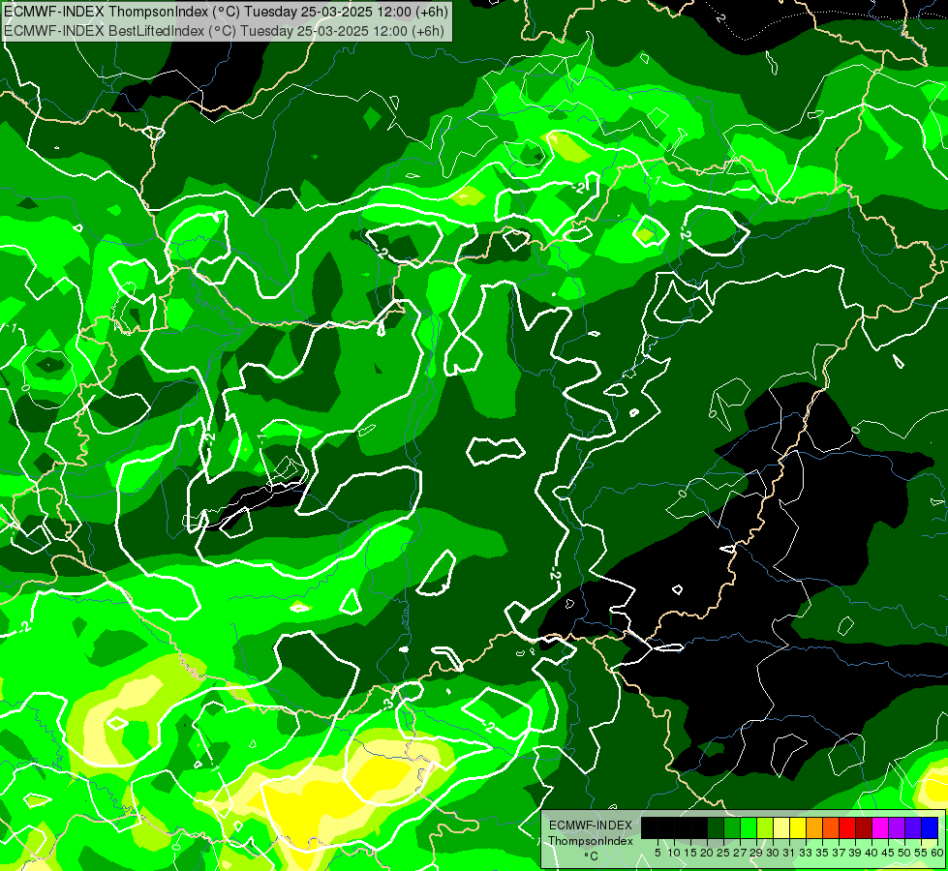Pick the dark green legend swatch for 20–25
This screenshot has height=871, width=948.
(x=716, y=827)
